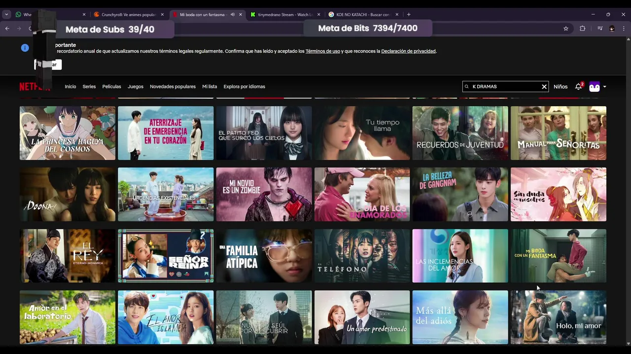This screenshot has width=631, height=354.
Task: Open El patito feo que surcó los cielos
Action: pyautogui.click(x=264, y=133)
